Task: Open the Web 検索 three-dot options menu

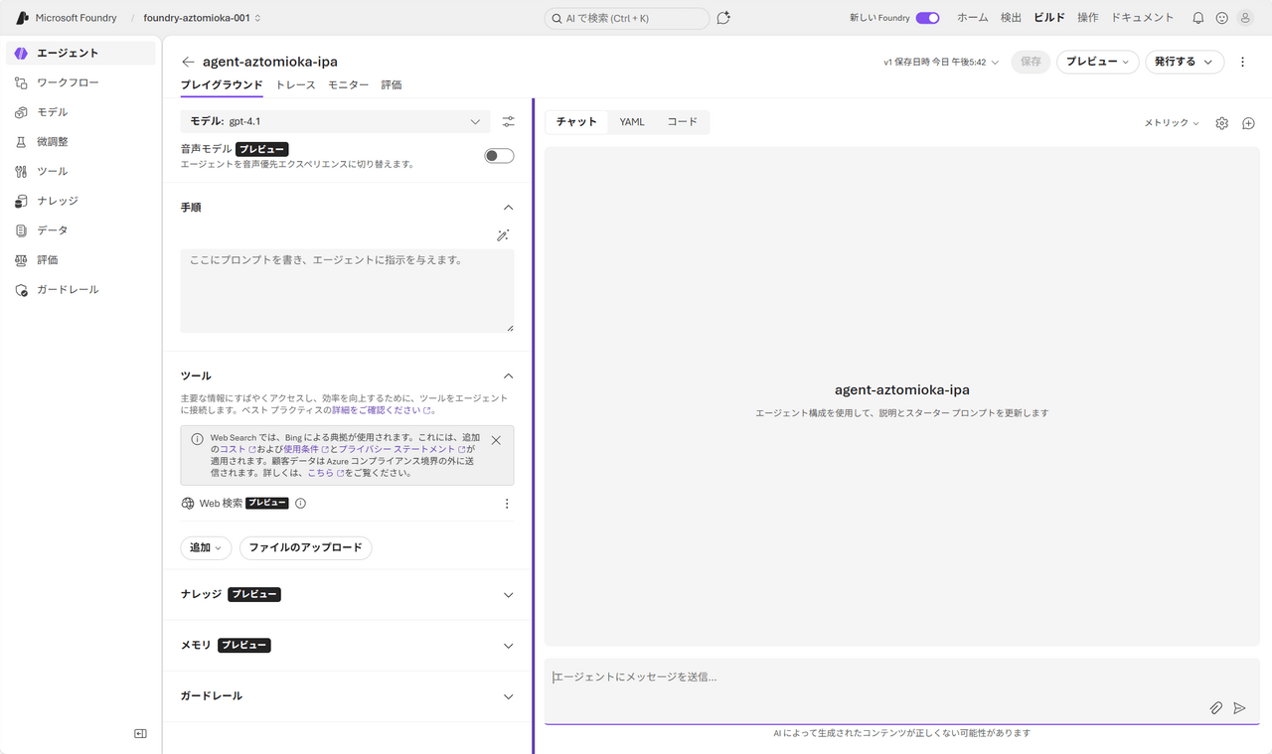Action: pos(507,504)
